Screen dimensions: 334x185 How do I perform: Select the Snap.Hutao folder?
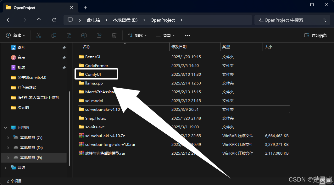pyautogui.click(x=96, y=118)
